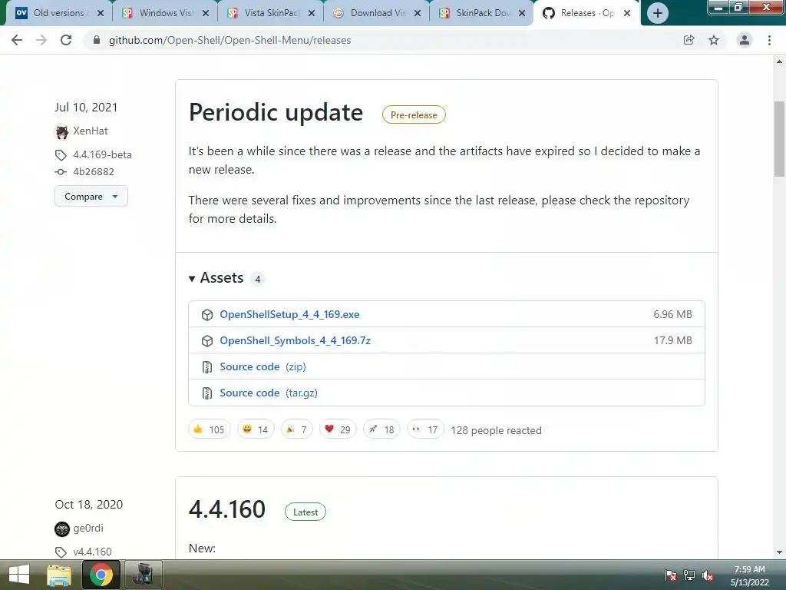Viewport: 786px width, 590px height.
Task: Open the 4.4.169-beta tag link
Action: (102, 154)
